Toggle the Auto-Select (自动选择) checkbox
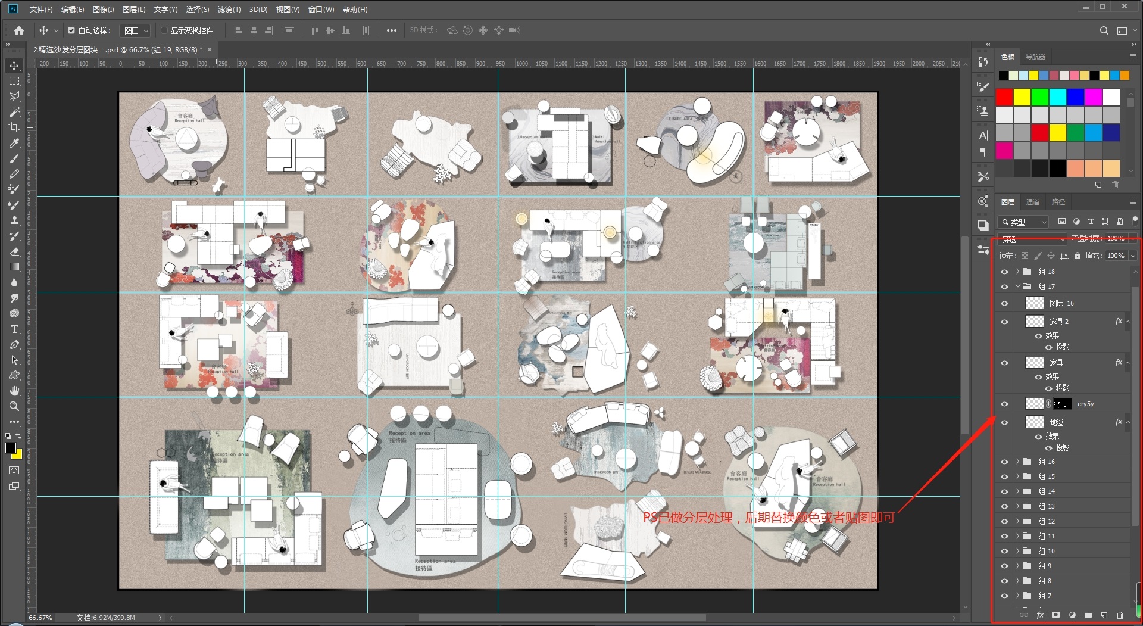Image resolution: width=1143 pixels, height=626 pixels. (x=71, y=30)
